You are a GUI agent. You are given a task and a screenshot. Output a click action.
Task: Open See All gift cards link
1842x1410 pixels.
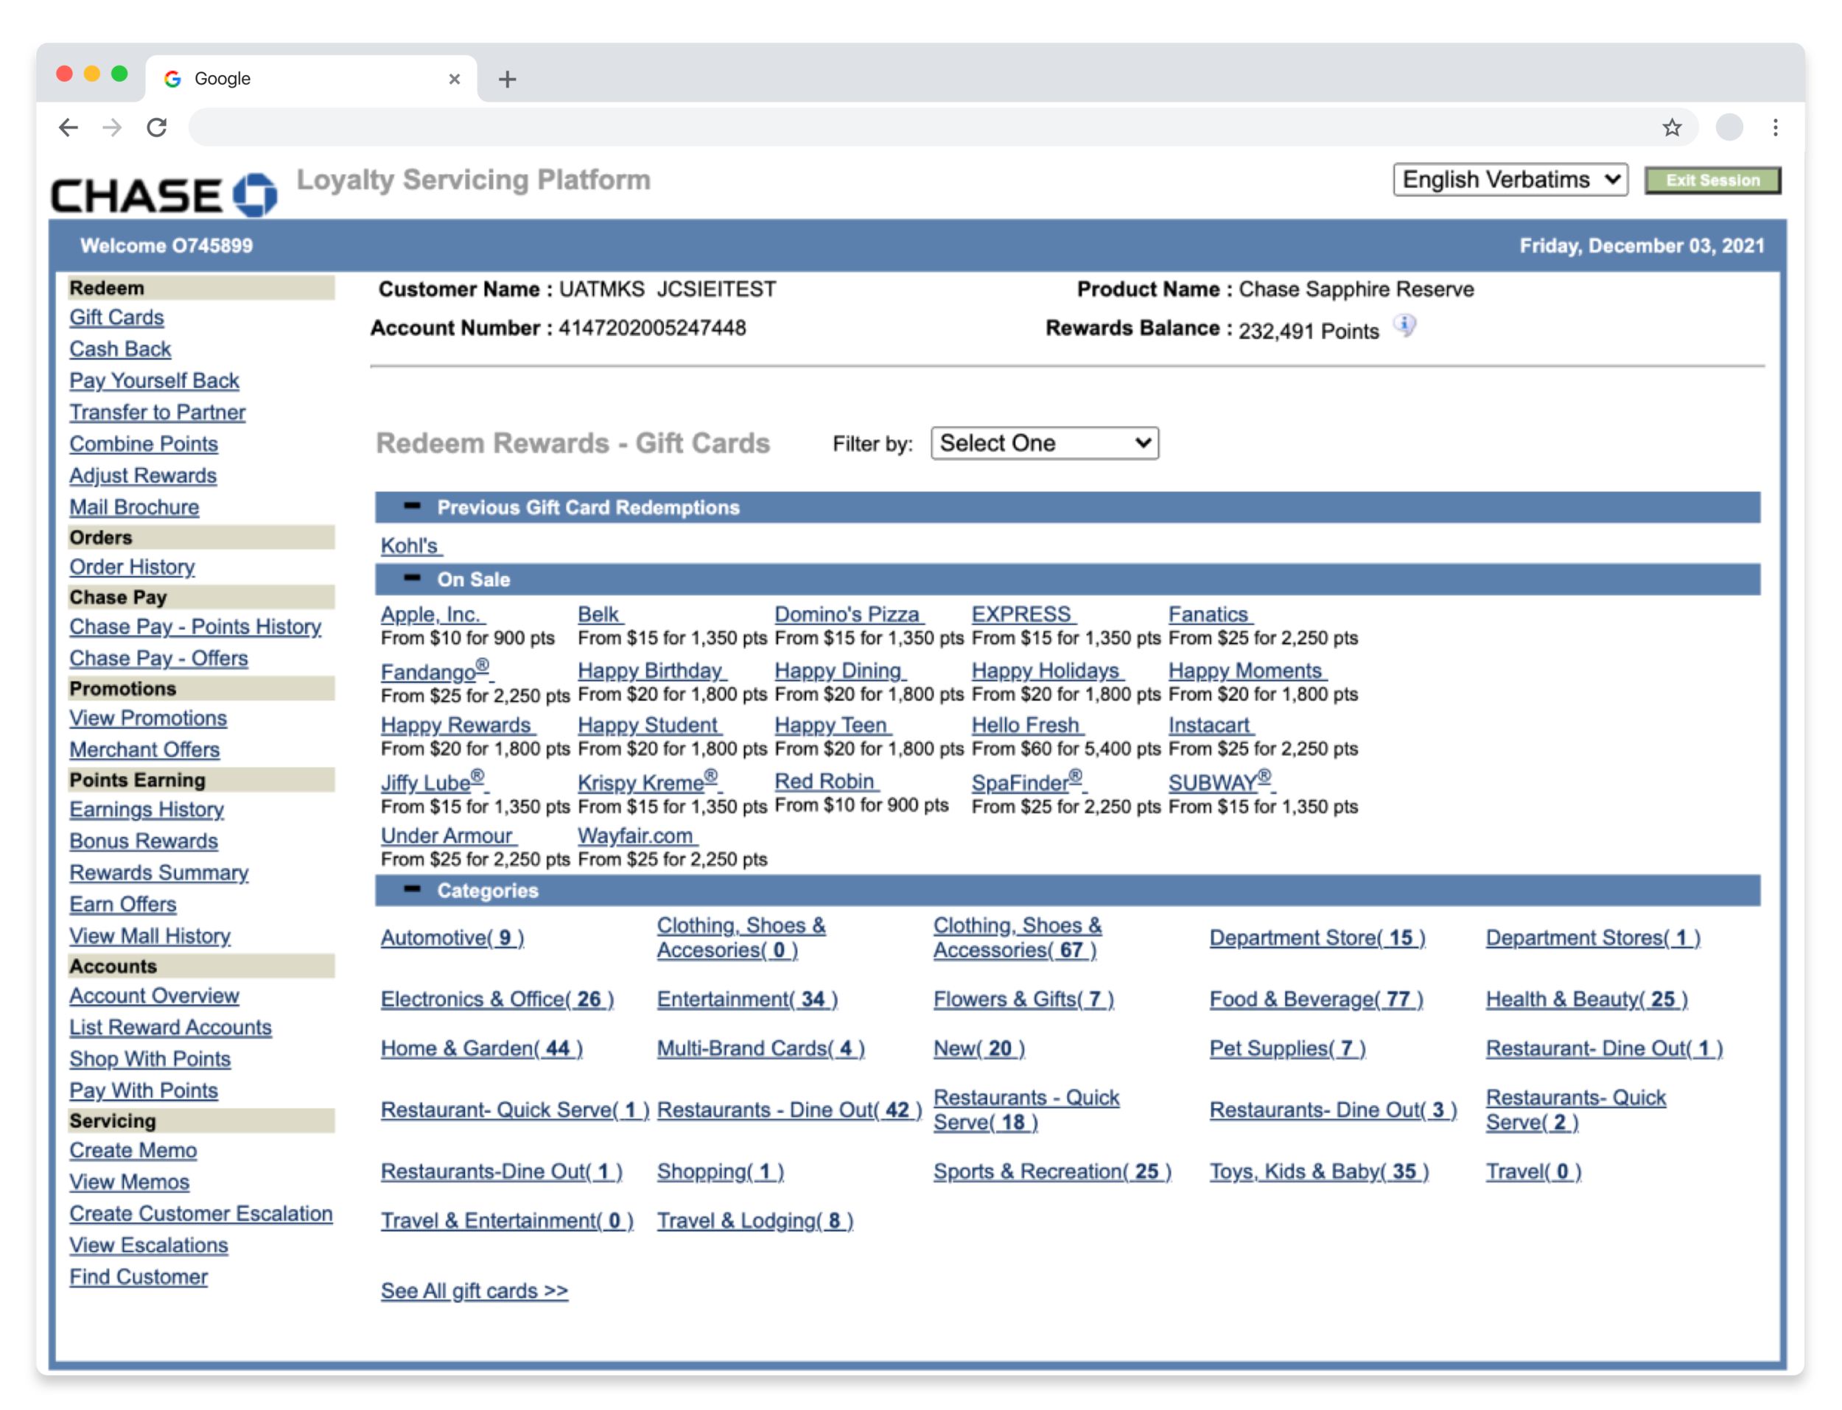(474, 1291)
